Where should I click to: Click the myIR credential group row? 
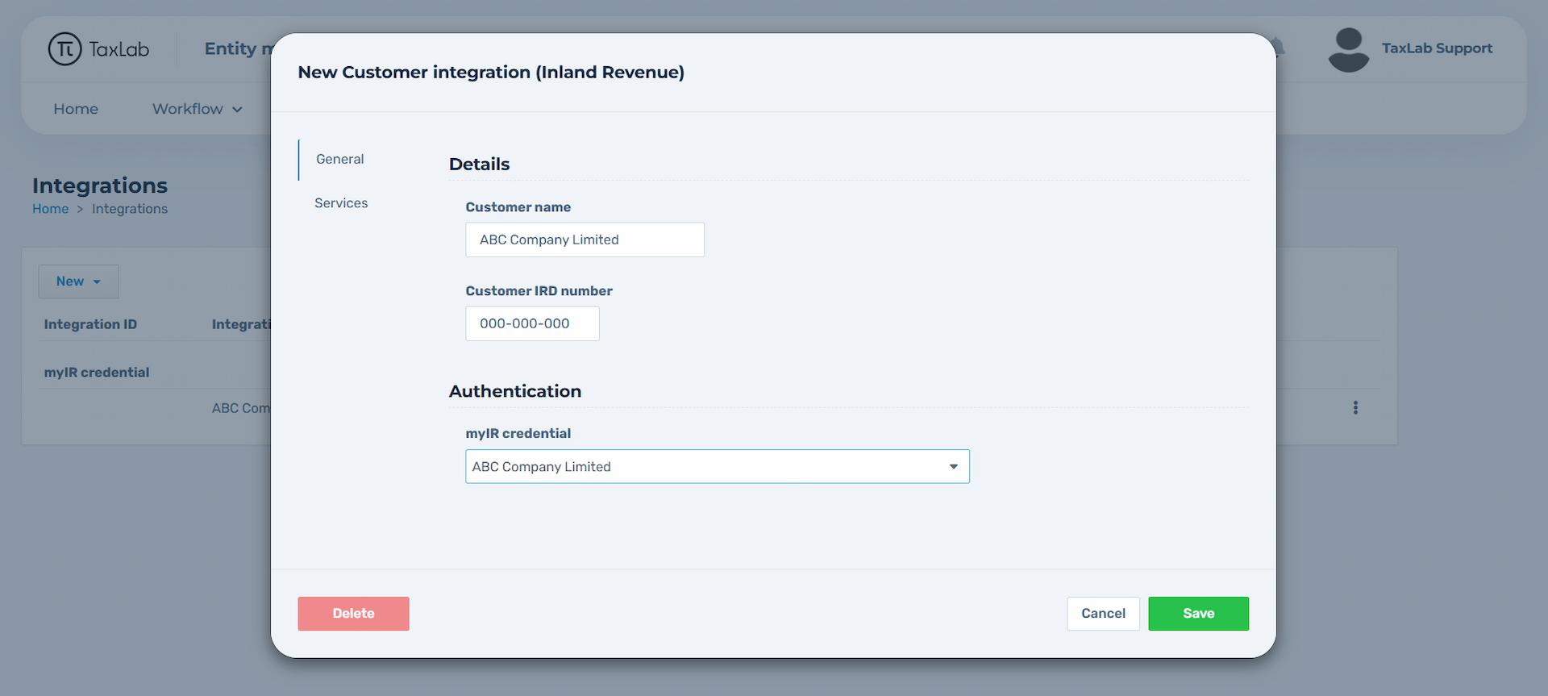coord(97,373)
